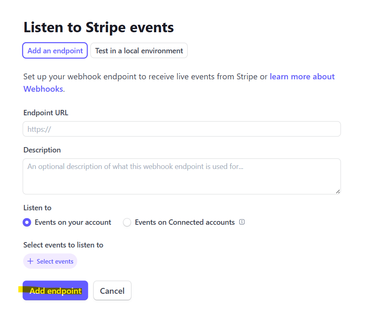Click the plus icon in Select events
Image resolution: width=371 pixels, height=314 pixels.
click(30, 261)
